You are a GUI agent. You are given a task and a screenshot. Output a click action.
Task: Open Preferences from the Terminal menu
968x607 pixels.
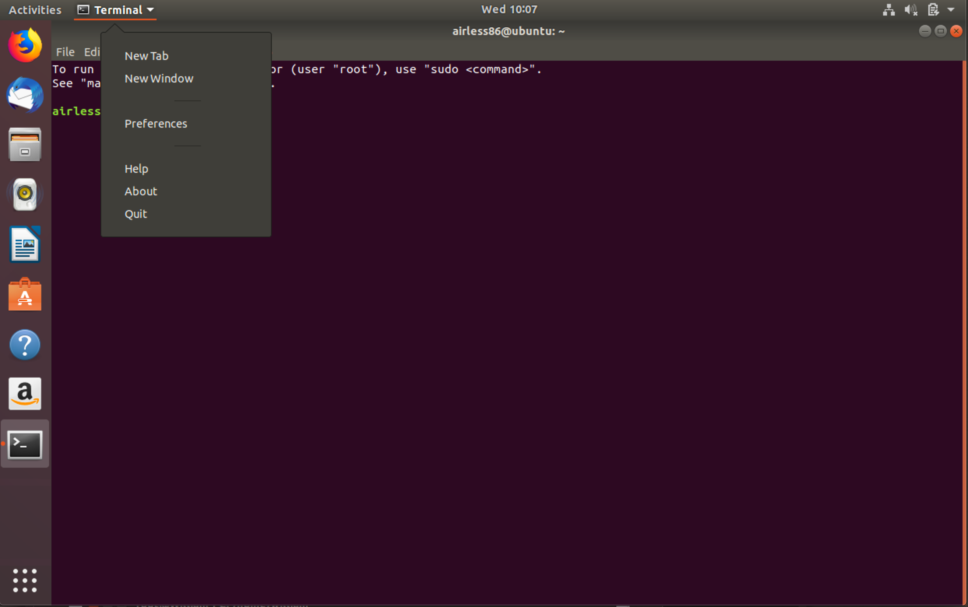click(155, 124)
